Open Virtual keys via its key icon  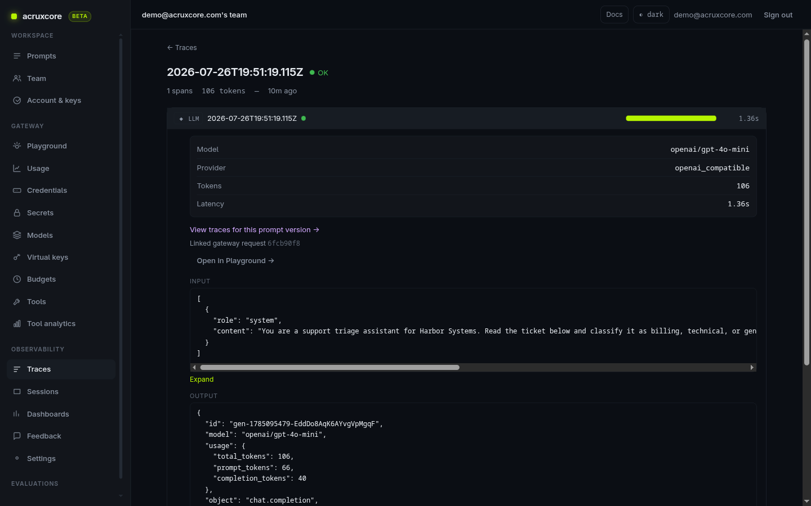[17, 257]
